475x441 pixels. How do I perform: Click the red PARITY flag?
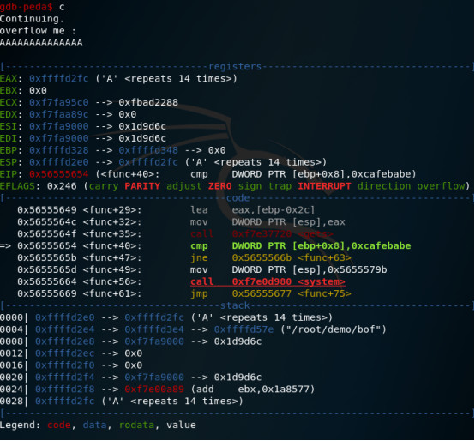click(x=142, y=186)
